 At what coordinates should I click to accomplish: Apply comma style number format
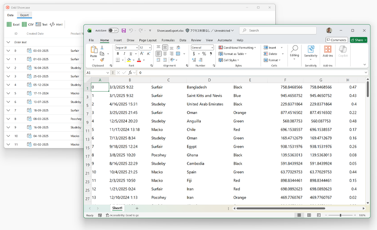click(211, 54)
